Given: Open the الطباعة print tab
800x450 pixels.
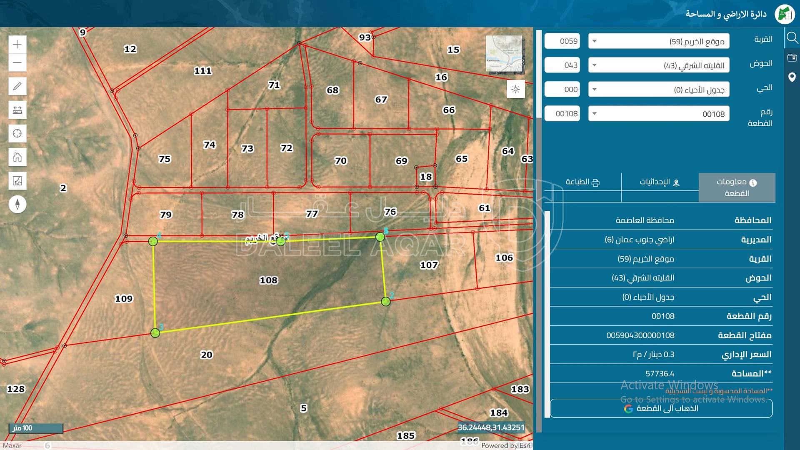Looking at the screenshot, I should [x=582, y=182].
